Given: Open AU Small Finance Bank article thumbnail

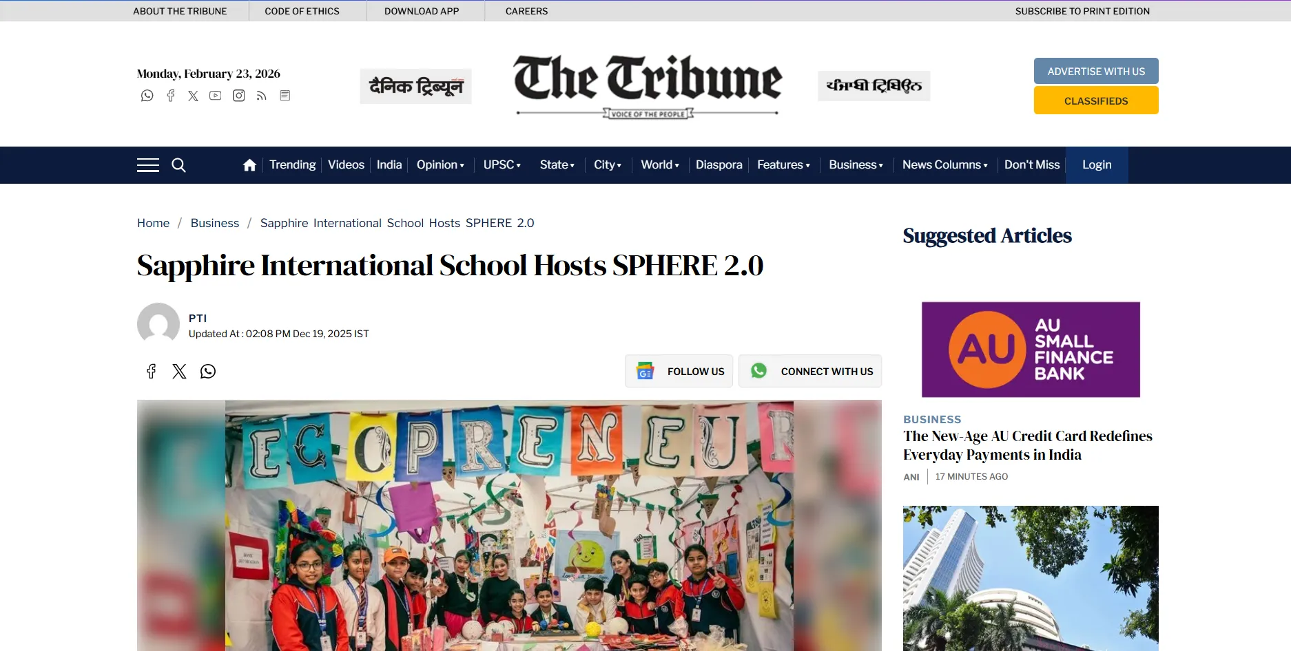Looking at the screenshot, I should click(1031, 350).
